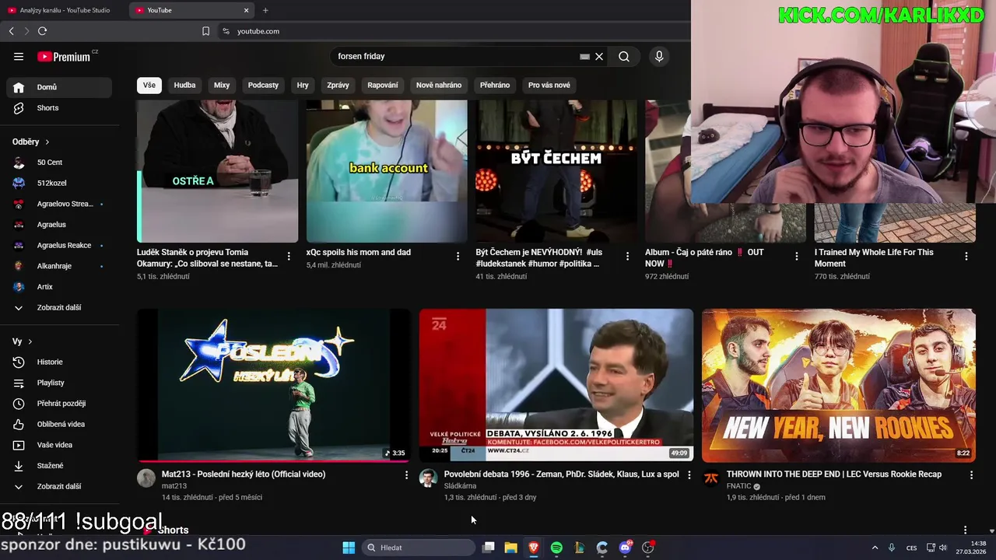
Task: Open three-dot menu for I Trained My Whole Life short
Action: tap(966, 256)
